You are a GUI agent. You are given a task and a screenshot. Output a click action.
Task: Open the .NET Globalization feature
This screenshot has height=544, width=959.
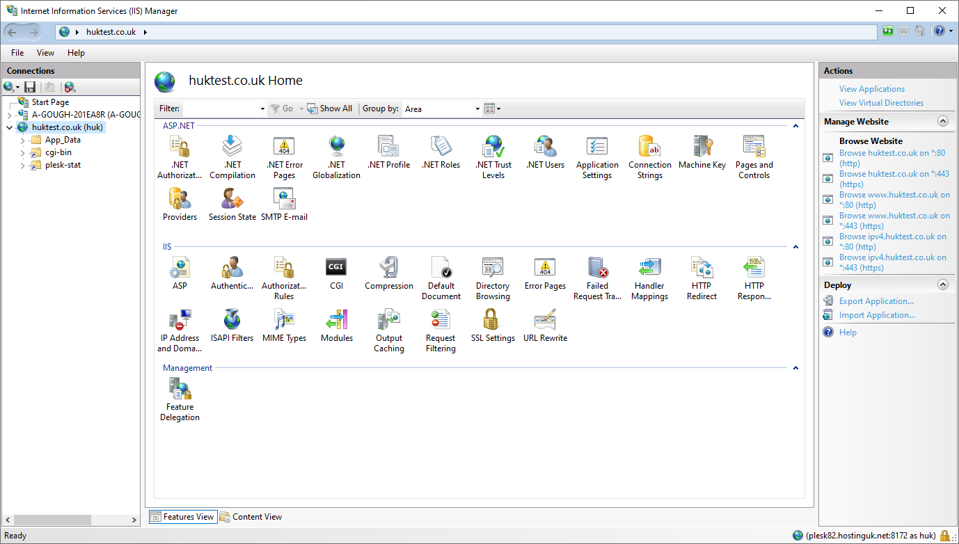(337, 157)
